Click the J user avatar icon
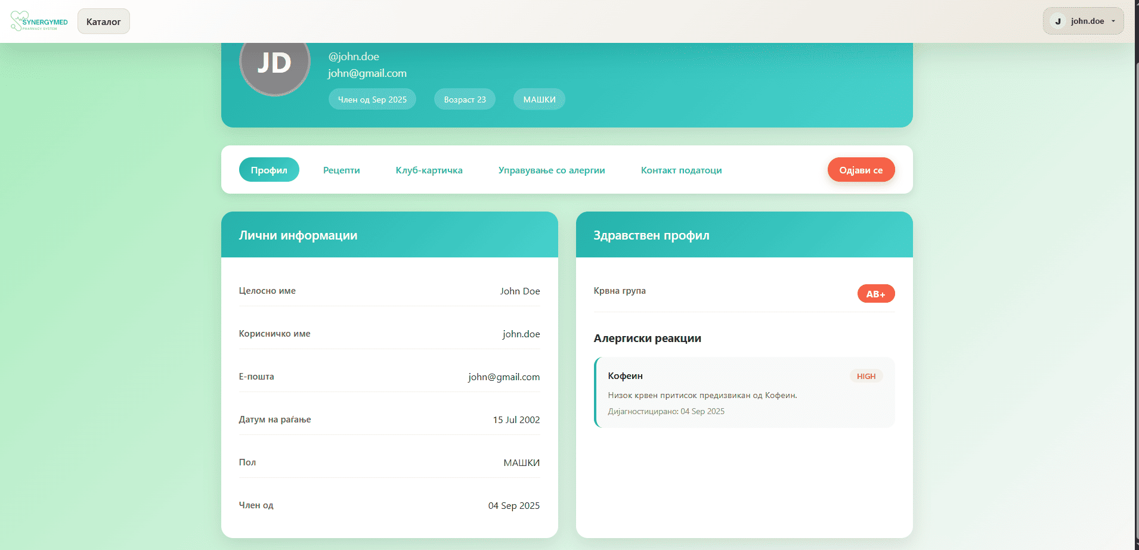The height and width of the screenshot is (550, 1139). click(x=1058, y=21)
